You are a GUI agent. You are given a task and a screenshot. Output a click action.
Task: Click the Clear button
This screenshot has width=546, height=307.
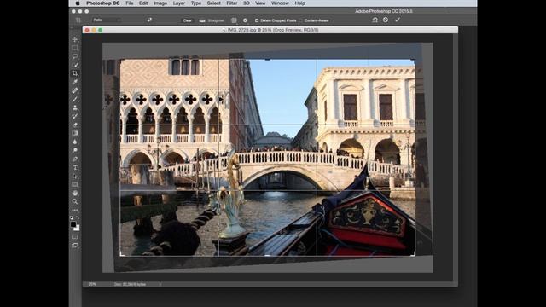(188, 20)
